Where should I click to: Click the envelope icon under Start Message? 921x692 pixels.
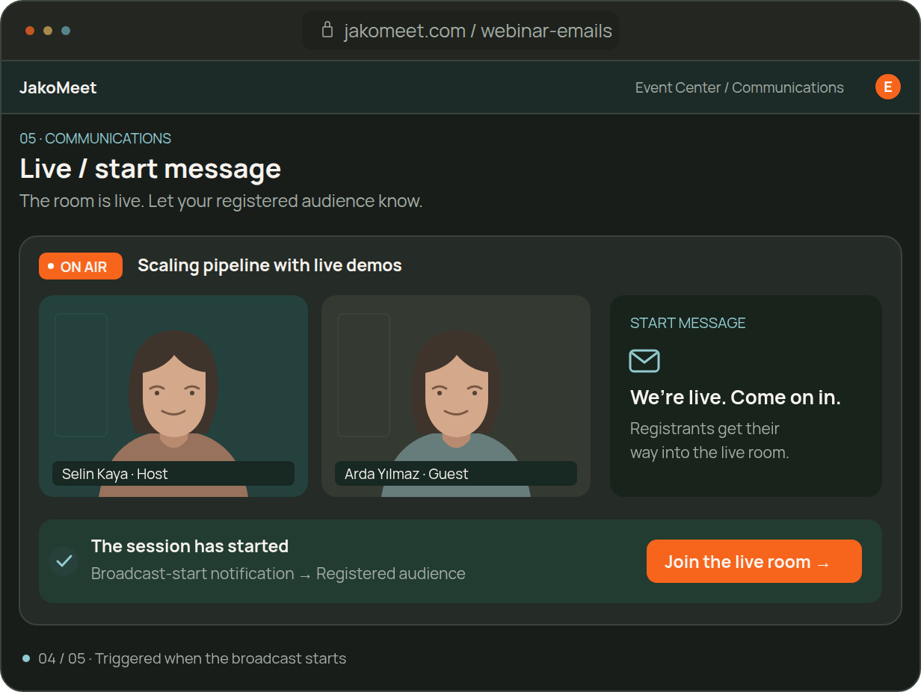tap(644, 361)
